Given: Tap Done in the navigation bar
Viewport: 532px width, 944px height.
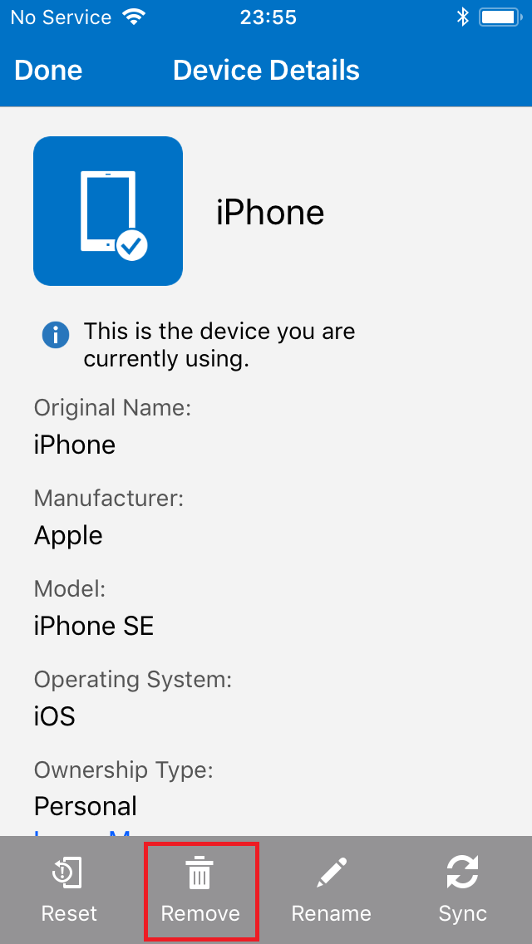Looking at the screenshot, I should pyautogui.click(x=48, y=71).
